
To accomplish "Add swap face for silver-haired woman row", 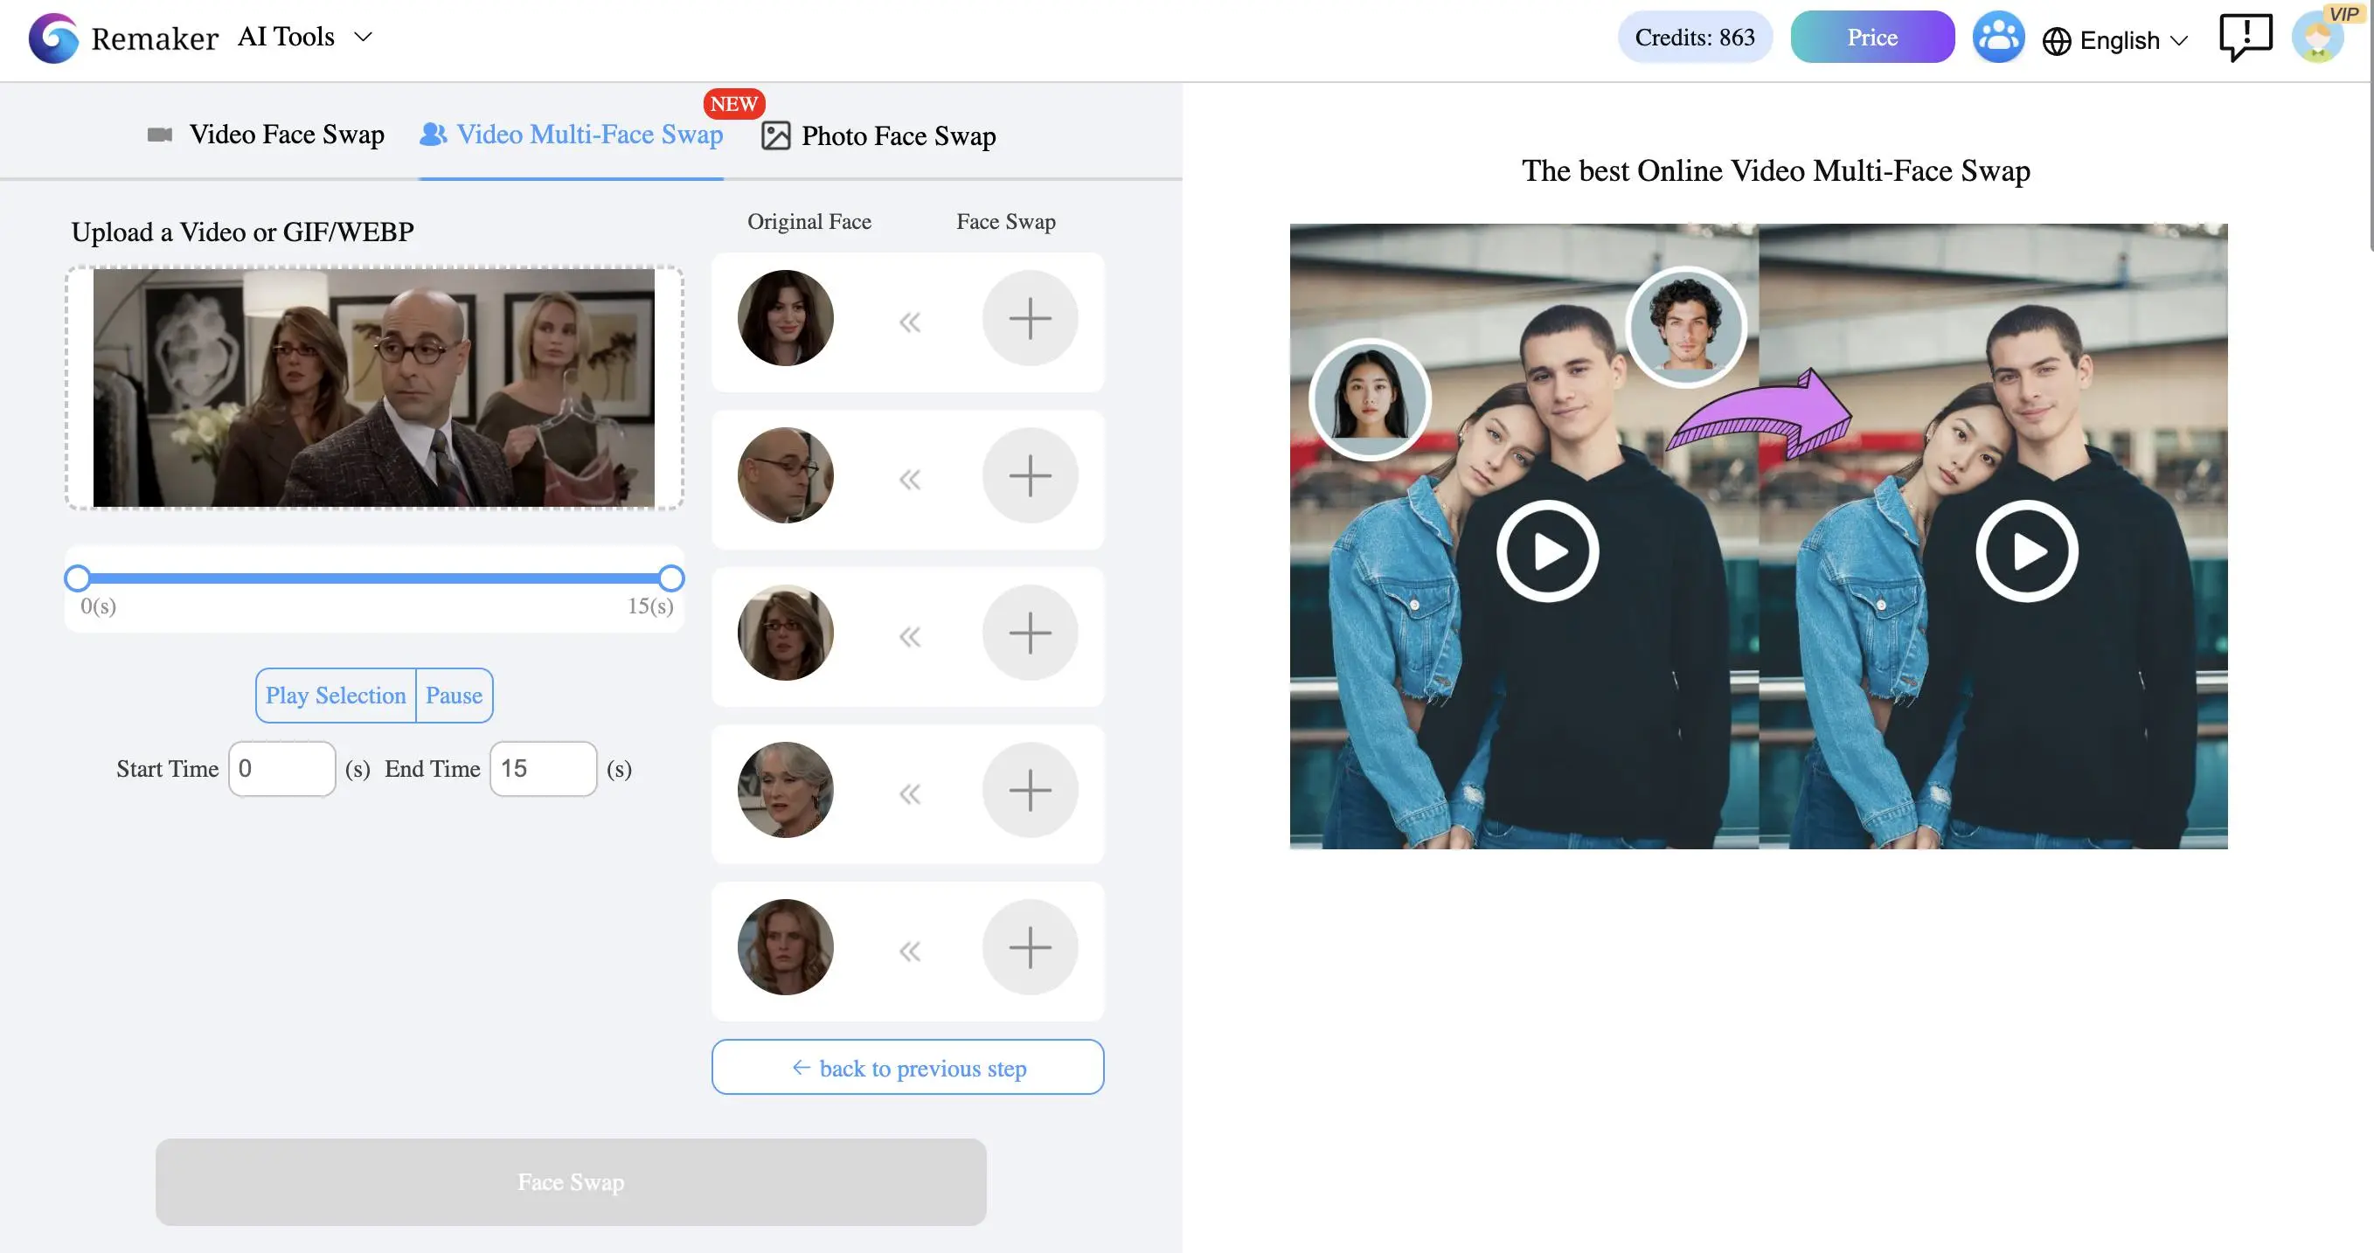I will [1031, 790].
